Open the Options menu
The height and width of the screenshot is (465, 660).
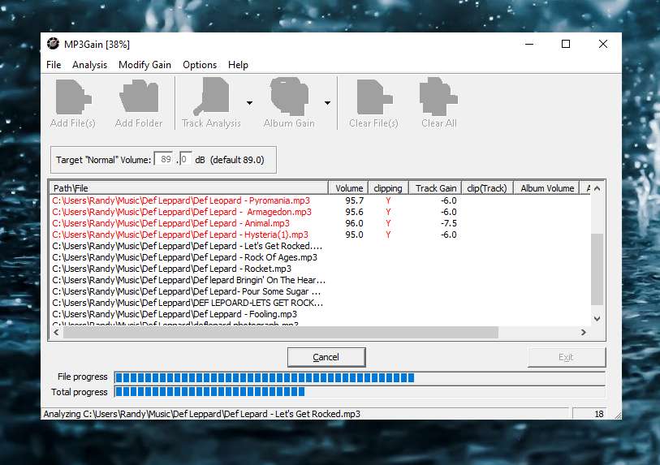coord(200,65)
